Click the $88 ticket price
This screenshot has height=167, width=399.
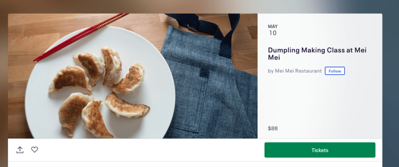pos(273,128)
